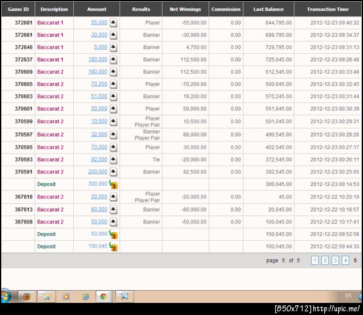This screenshot has height=315, width=363.
Task: Open Windows Explorer from the taskbar
Action: point(47,296)
